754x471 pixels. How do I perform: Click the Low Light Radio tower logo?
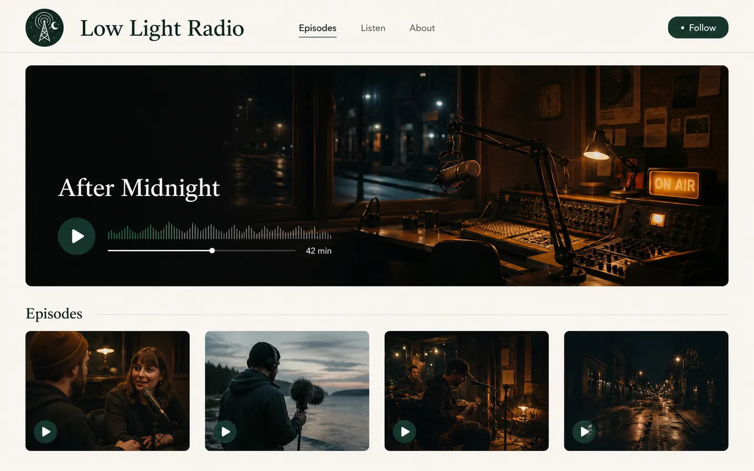(x=44, y=28)
